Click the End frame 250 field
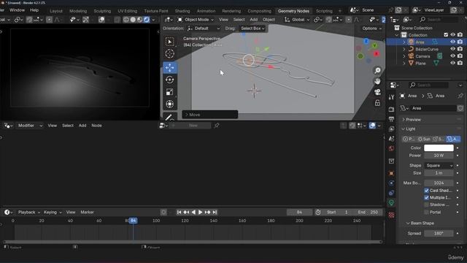 [x=368, y=212]
